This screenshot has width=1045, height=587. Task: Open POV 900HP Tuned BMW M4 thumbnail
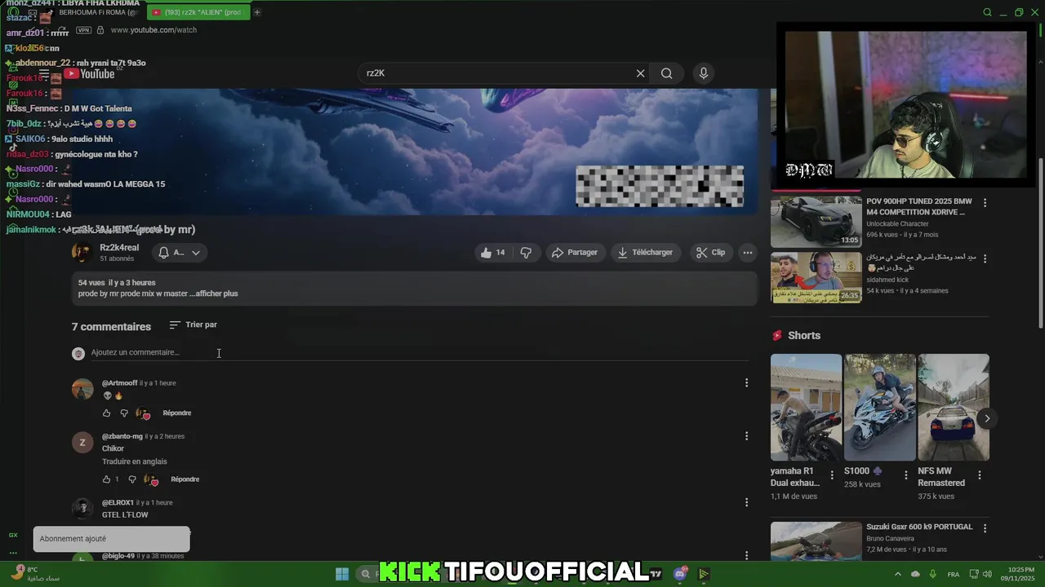coord(816,221)
